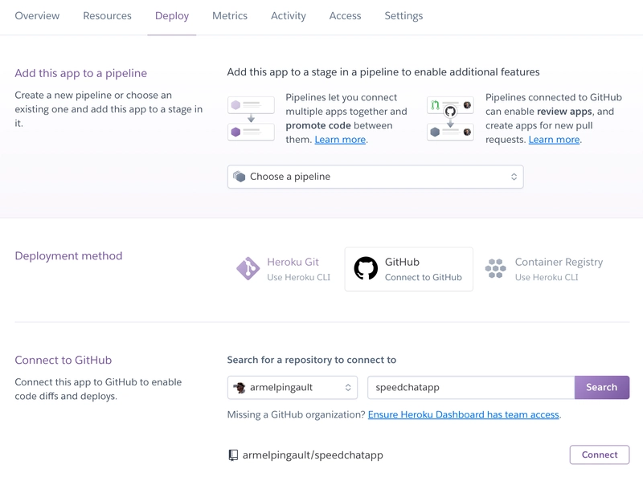
Task: Click the repository book icon
Action: click(x=233, y=455)
